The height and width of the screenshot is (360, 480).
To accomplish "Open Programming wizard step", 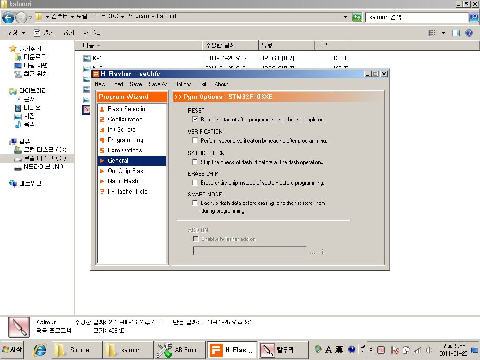I will (125, 140).
